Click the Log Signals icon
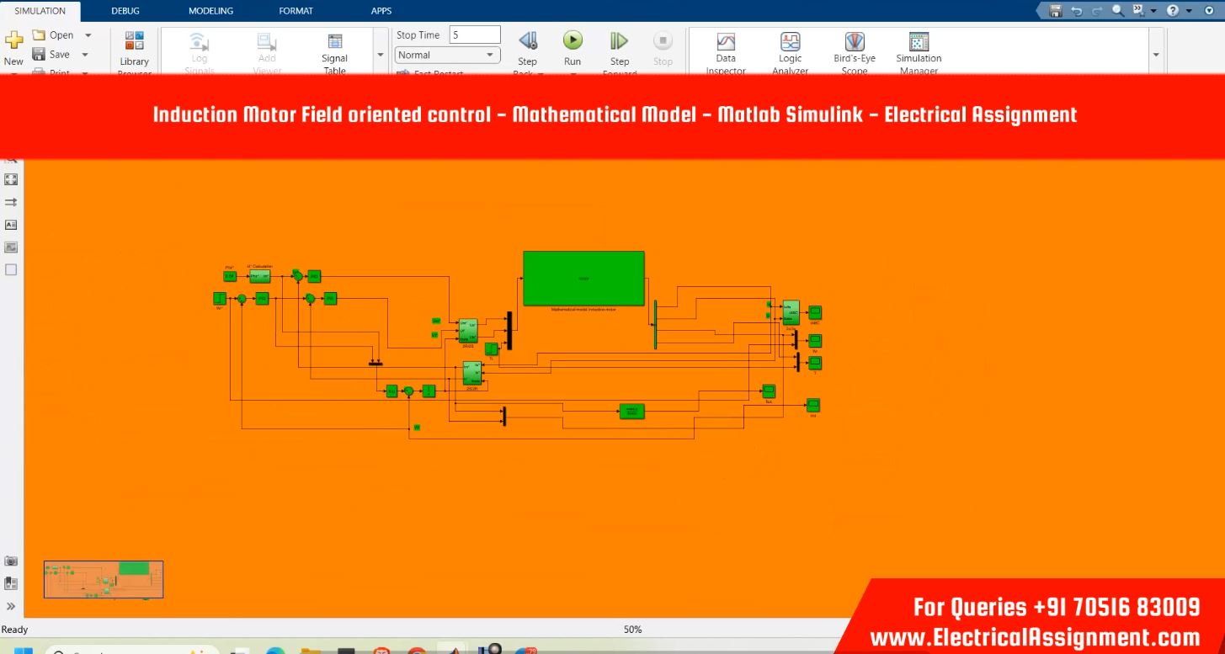 coord(199,53)
